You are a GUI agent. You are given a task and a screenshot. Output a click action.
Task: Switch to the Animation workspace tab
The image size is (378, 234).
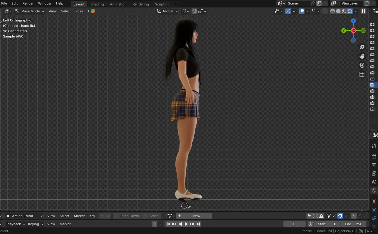click(x=118, y=4)
